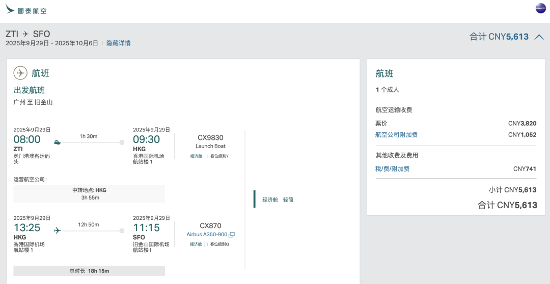Screen dimensions: 550x284
Task: Click the 航空运输收费 section heading
Action: 394,110
